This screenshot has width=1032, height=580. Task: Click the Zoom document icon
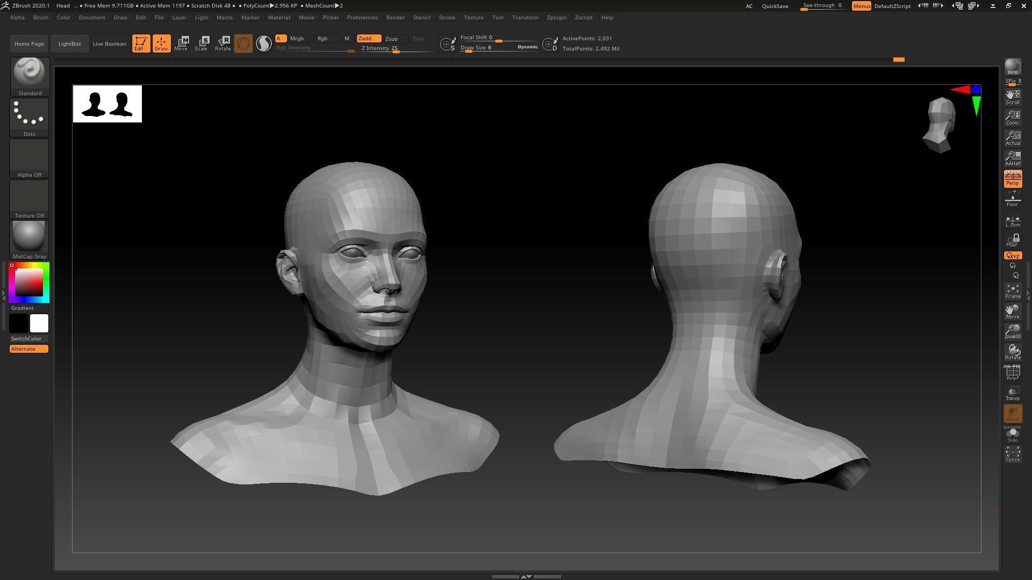pyautogui.click(x=1013, y=118)
